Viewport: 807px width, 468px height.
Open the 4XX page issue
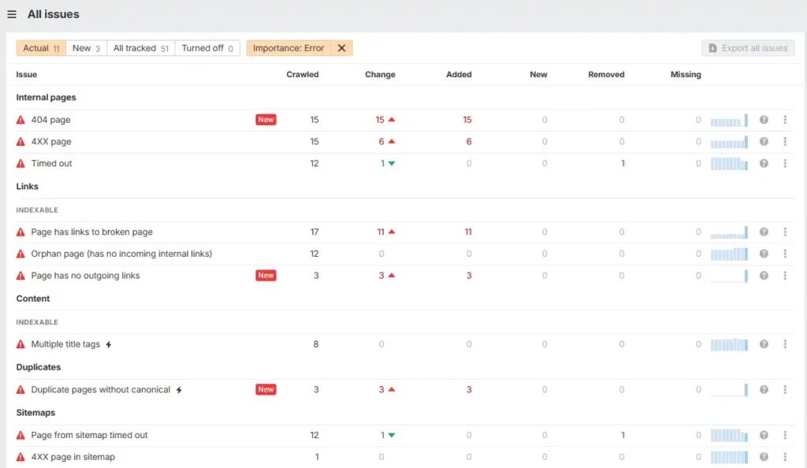pos(51,142)
